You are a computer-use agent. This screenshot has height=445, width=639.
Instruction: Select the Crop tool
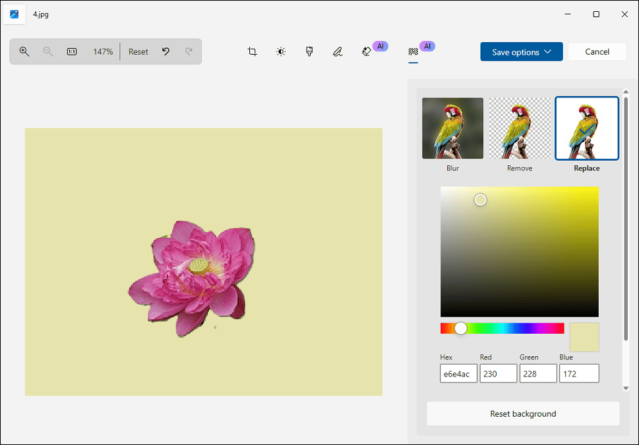[252, 51]
